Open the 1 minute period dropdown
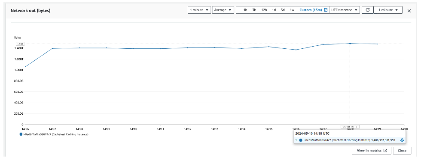The width and height of the screenshot is (421, 160). (x=199, y=10)
